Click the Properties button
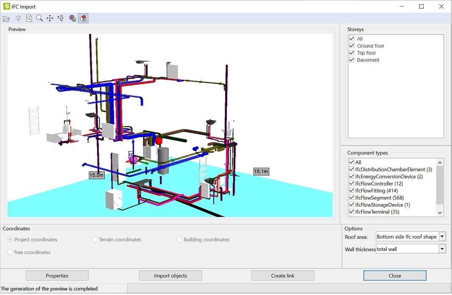The height and width of the screenshot is (295, 452). tap(57, 275)
